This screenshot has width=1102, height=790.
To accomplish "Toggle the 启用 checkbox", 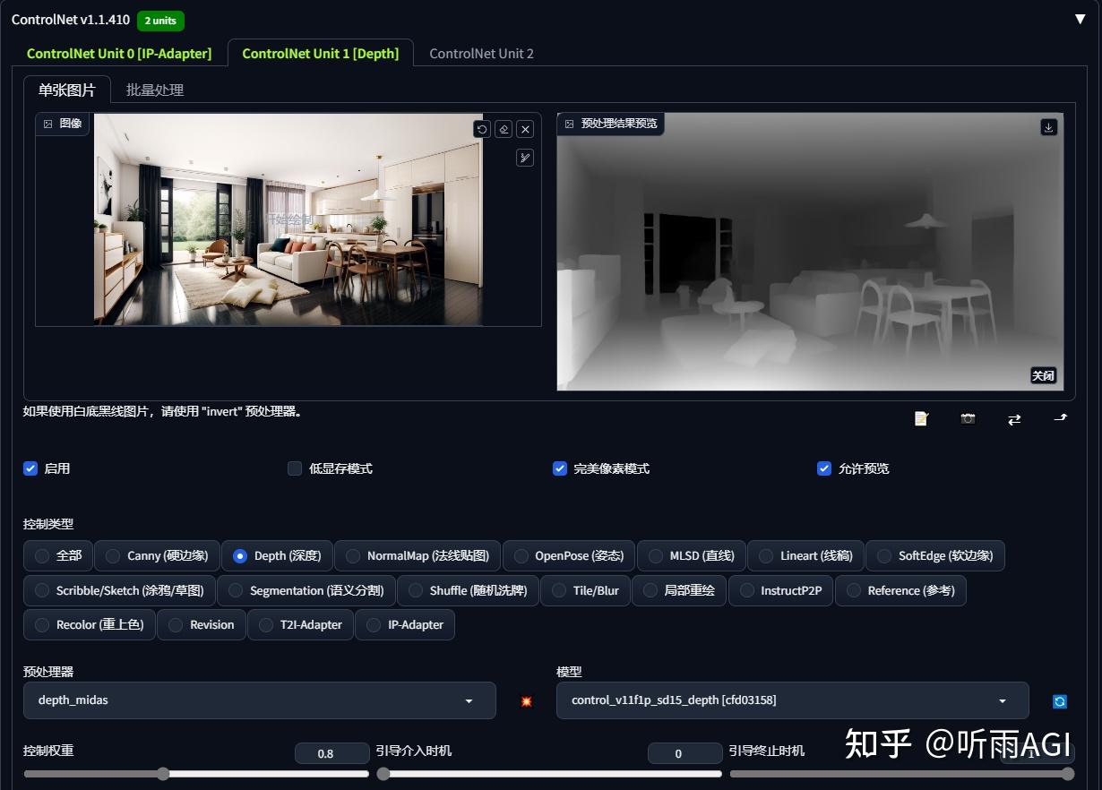I will [30, 468].
